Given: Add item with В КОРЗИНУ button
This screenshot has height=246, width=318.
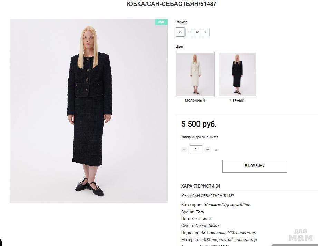Looking at the screenshot, I should point(255,166).
